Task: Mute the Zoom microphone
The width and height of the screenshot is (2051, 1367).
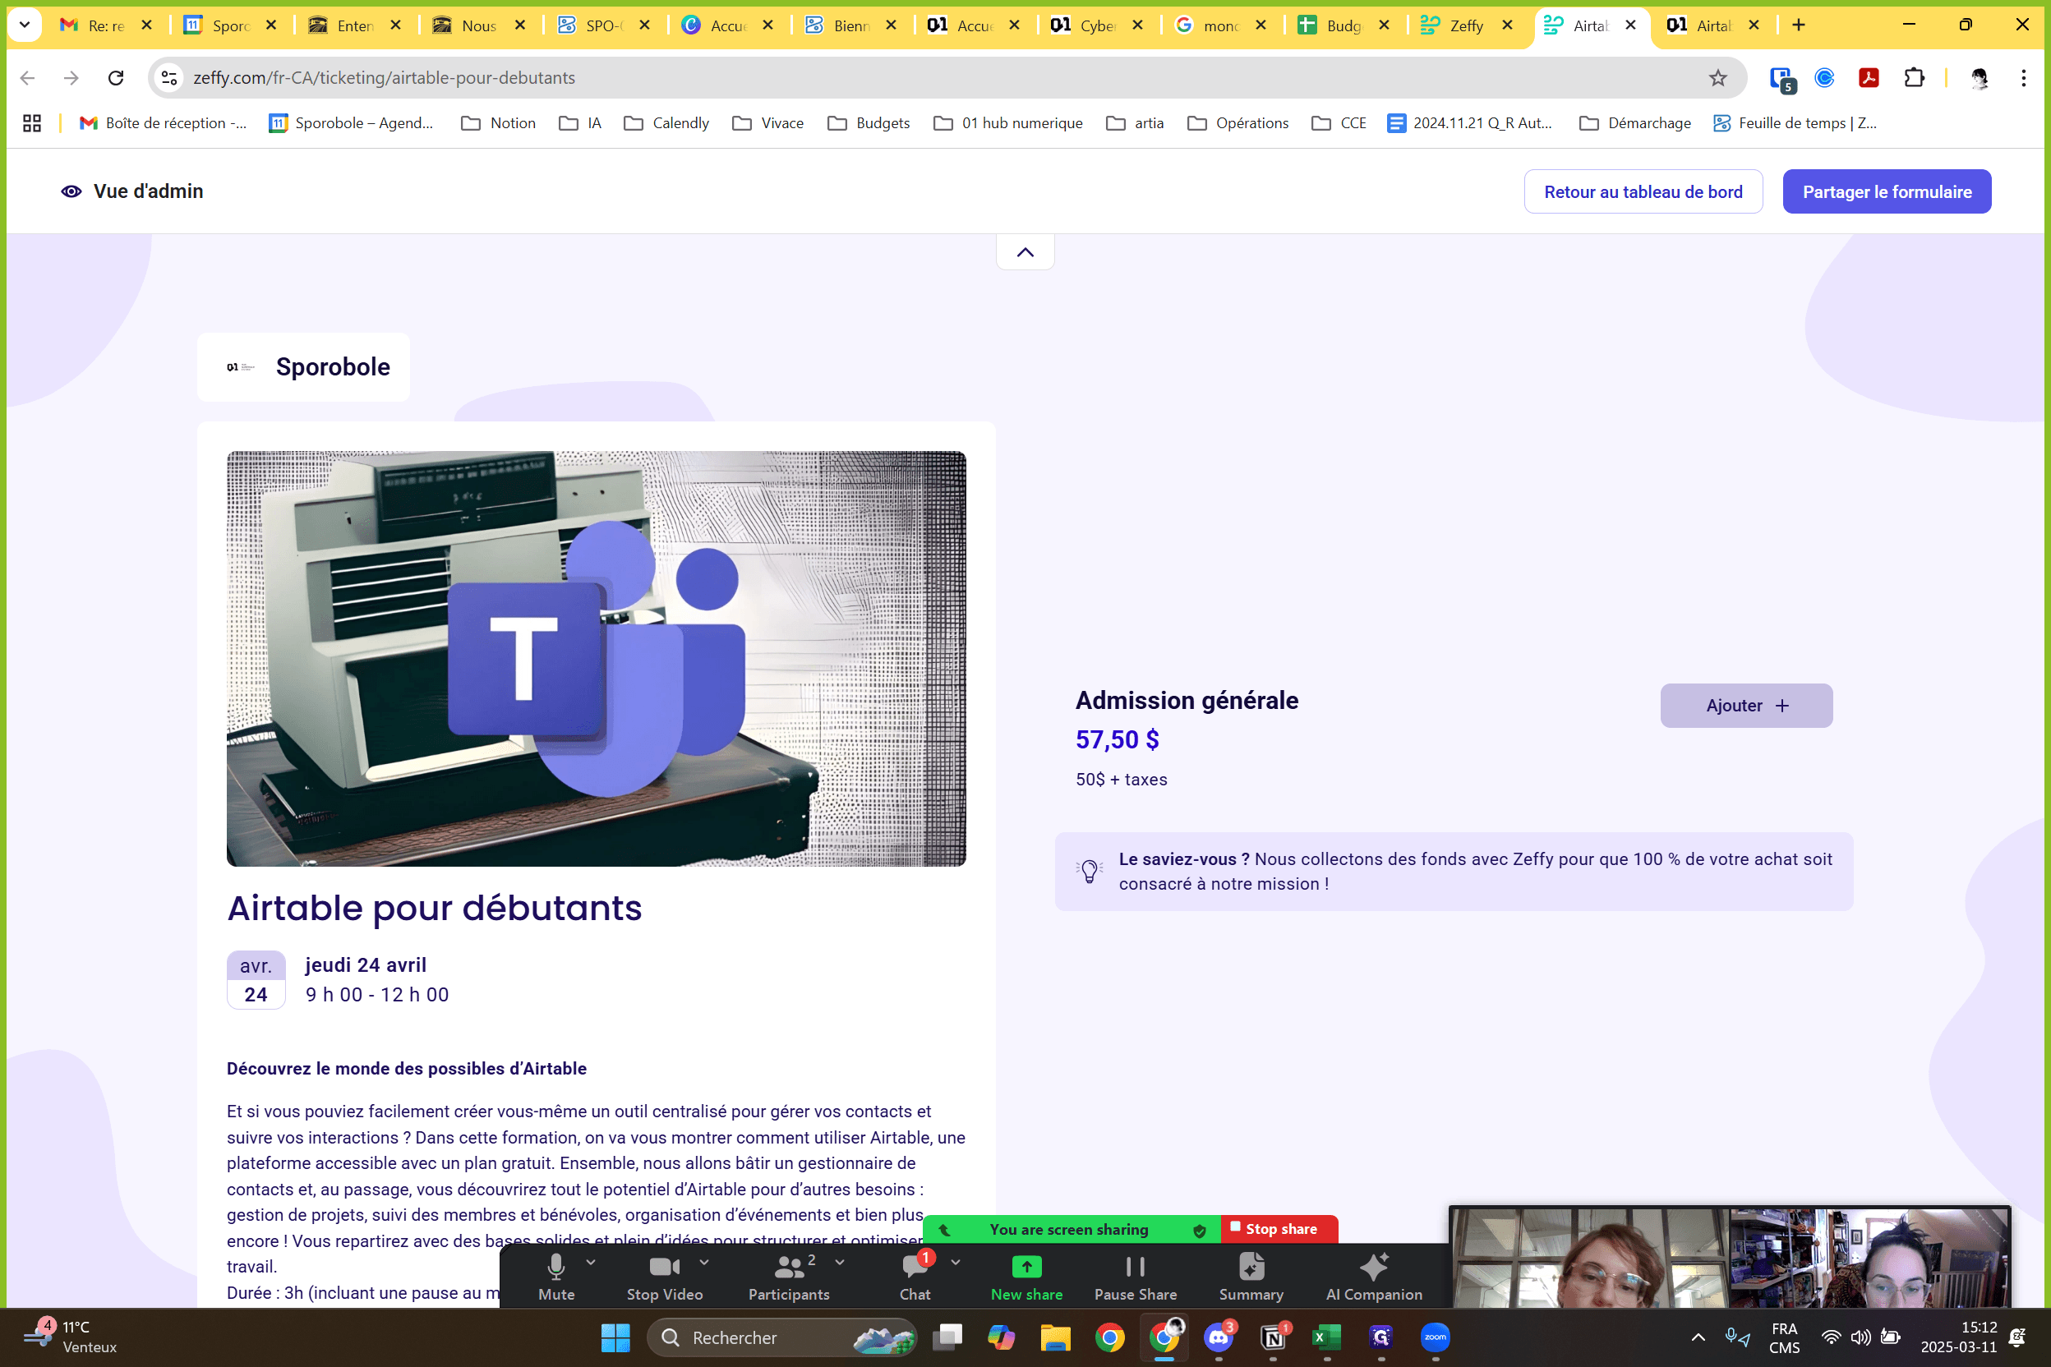Action: click(x=556, y=1277)
